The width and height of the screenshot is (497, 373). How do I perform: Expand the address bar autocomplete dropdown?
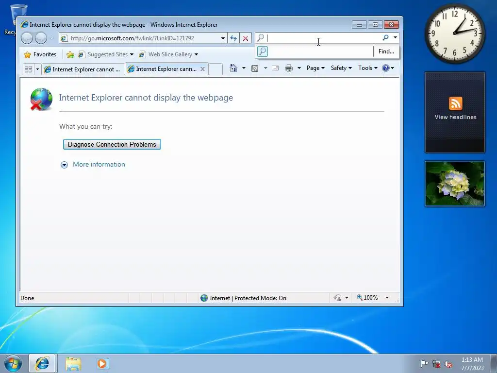(223, 38)
